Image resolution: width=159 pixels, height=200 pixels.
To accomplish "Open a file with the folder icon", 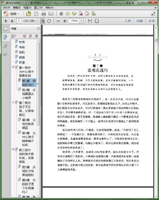I will 29,14.
